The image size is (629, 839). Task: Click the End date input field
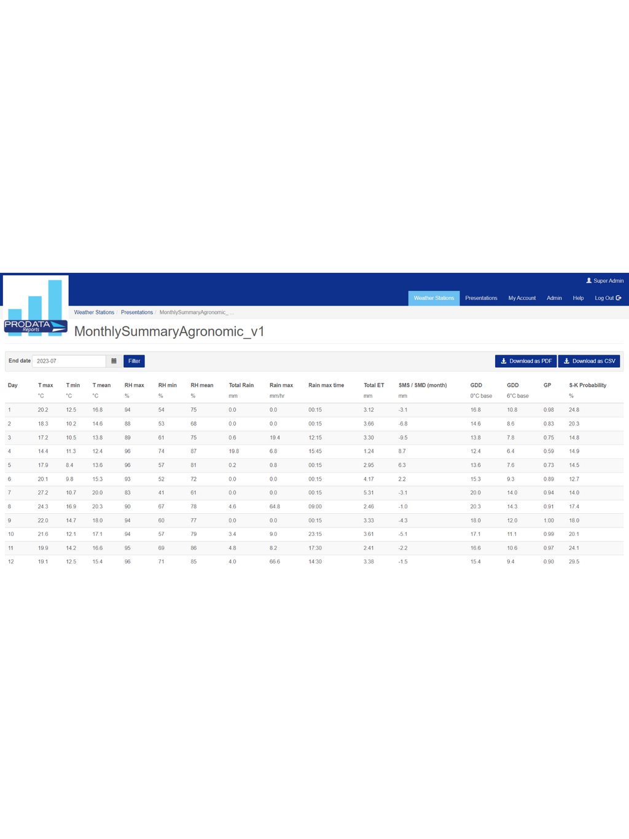[x=69, y=361]
